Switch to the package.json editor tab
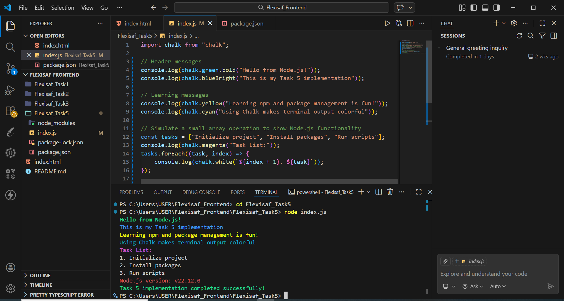Image resolution: width=564 pixels, height=301 pixels. [x=246, y=23]
